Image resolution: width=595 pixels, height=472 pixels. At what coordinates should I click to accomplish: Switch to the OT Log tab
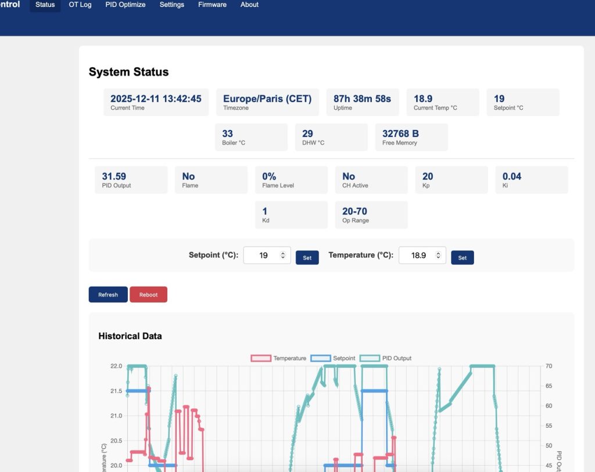point(80,5)
